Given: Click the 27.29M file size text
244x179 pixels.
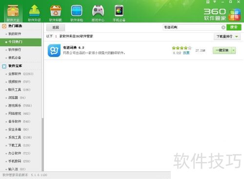Looking at the screenshot, I should pos(200,51).
